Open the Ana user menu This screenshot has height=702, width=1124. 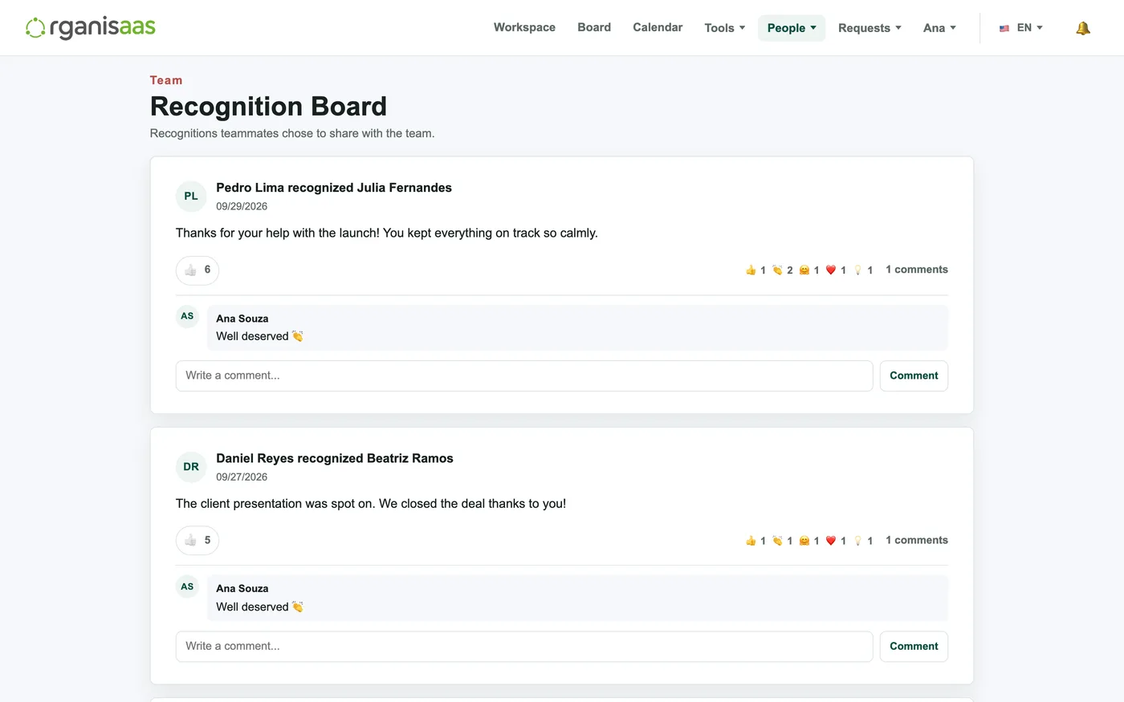(x=939, y=28)
